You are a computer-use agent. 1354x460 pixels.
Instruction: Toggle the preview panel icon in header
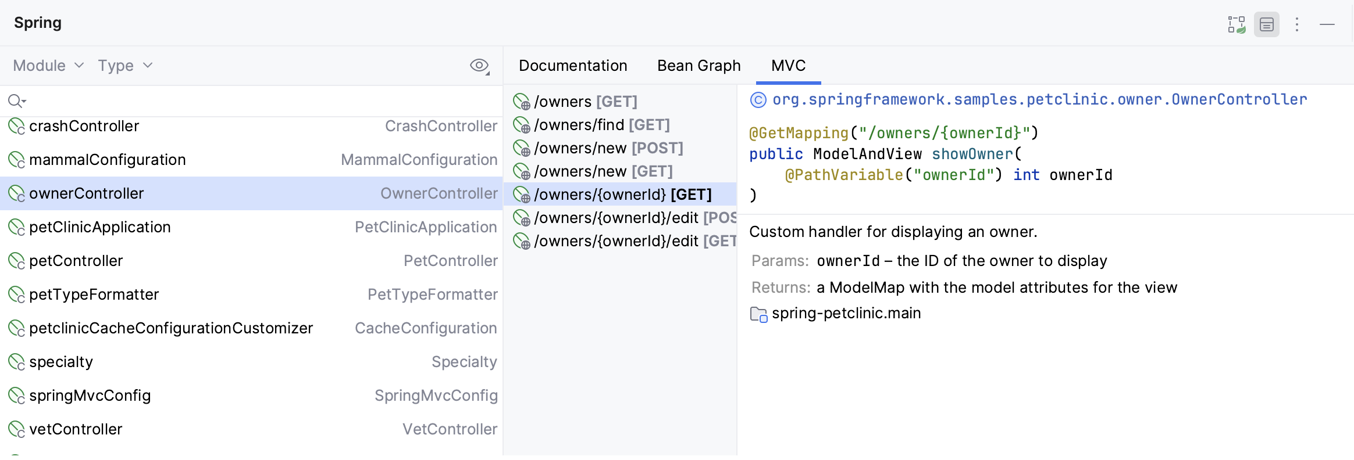point(1267,24)
